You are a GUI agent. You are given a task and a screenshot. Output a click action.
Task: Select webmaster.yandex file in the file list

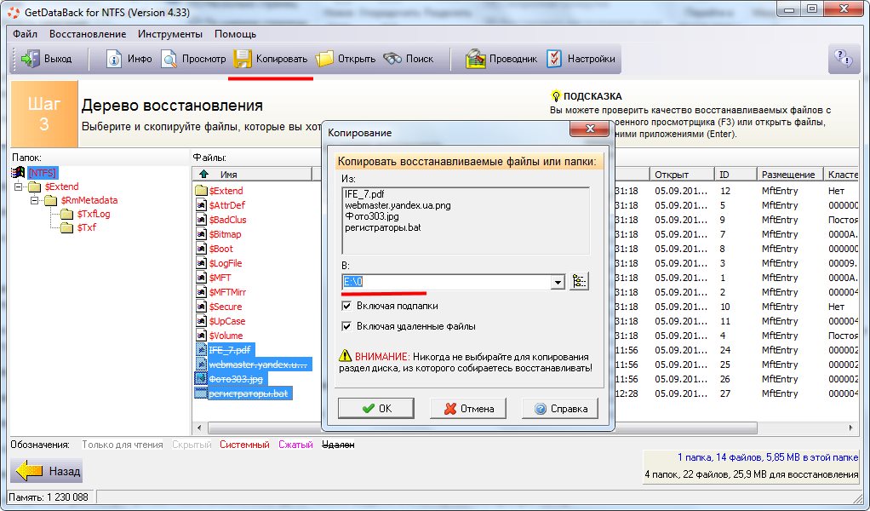click(258, 365)
